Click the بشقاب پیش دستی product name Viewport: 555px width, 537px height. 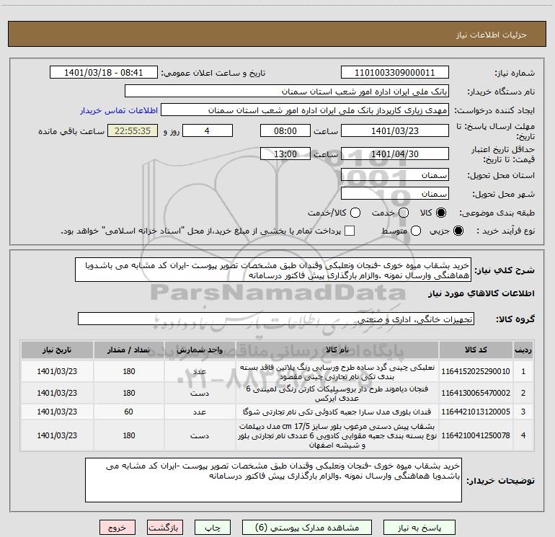[x=337, y=435]
